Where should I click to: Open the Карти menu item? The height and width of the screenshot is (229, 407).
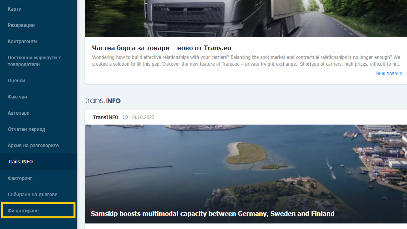tap(15, 9)
